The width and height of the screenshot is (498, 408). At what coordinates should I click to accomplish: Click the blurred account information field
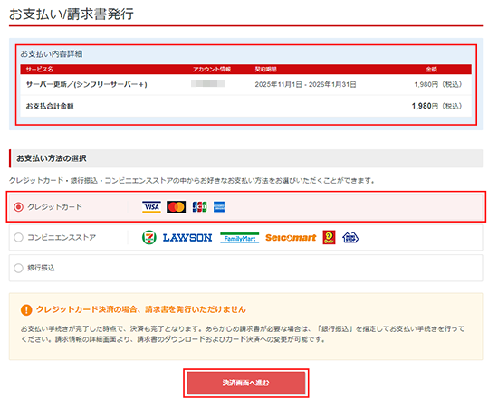click(207, 83)
